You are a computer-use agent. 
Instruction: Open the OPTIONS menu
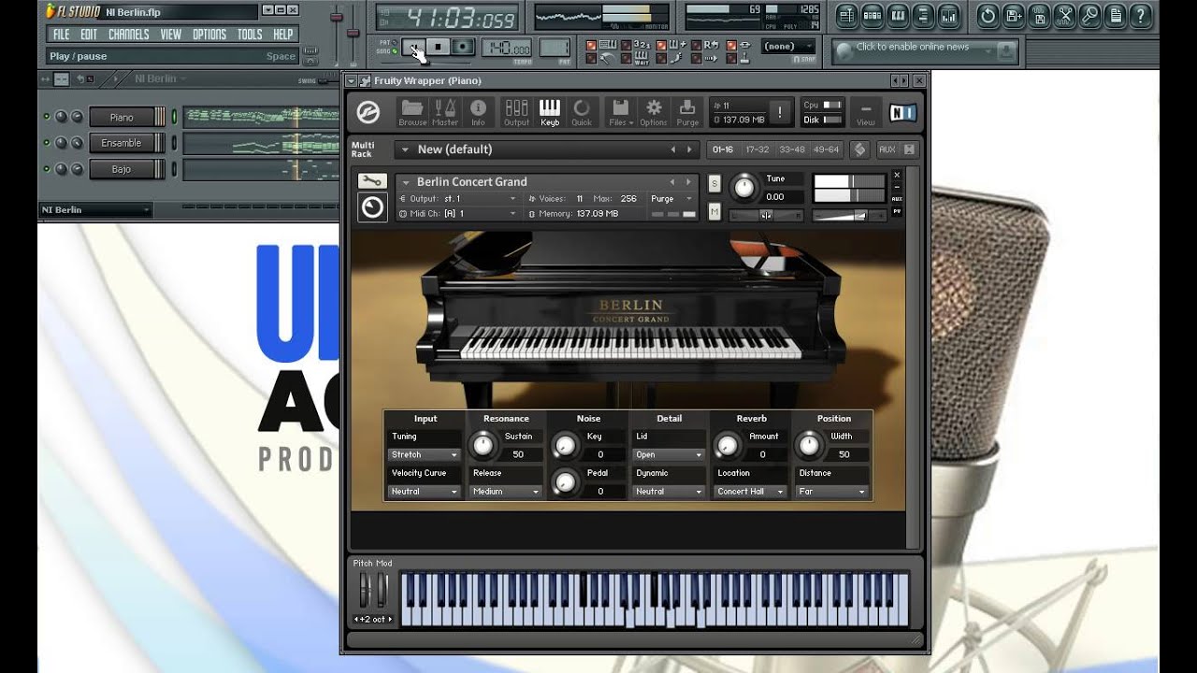coord(209,35)
